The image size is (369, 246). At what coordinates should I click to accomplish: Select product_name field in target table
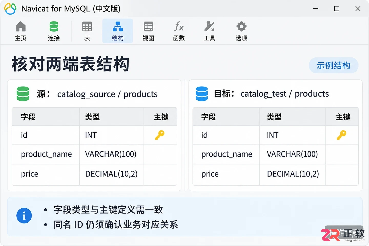pyautogui.click(x=227, y=154)
